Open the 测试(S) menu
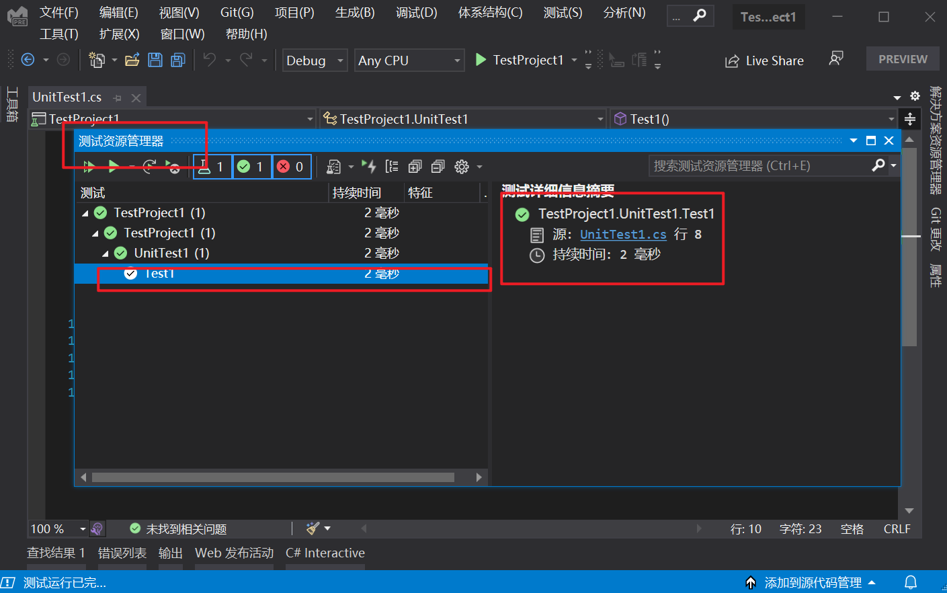 click(x=563, y=13)
